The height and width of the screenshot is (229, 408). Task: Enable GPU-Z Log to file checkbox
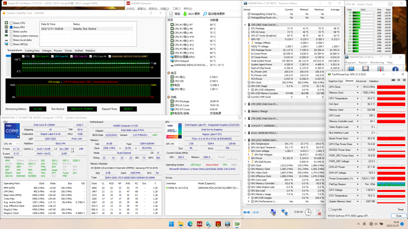pyautogui.click(x=330, y=209)
